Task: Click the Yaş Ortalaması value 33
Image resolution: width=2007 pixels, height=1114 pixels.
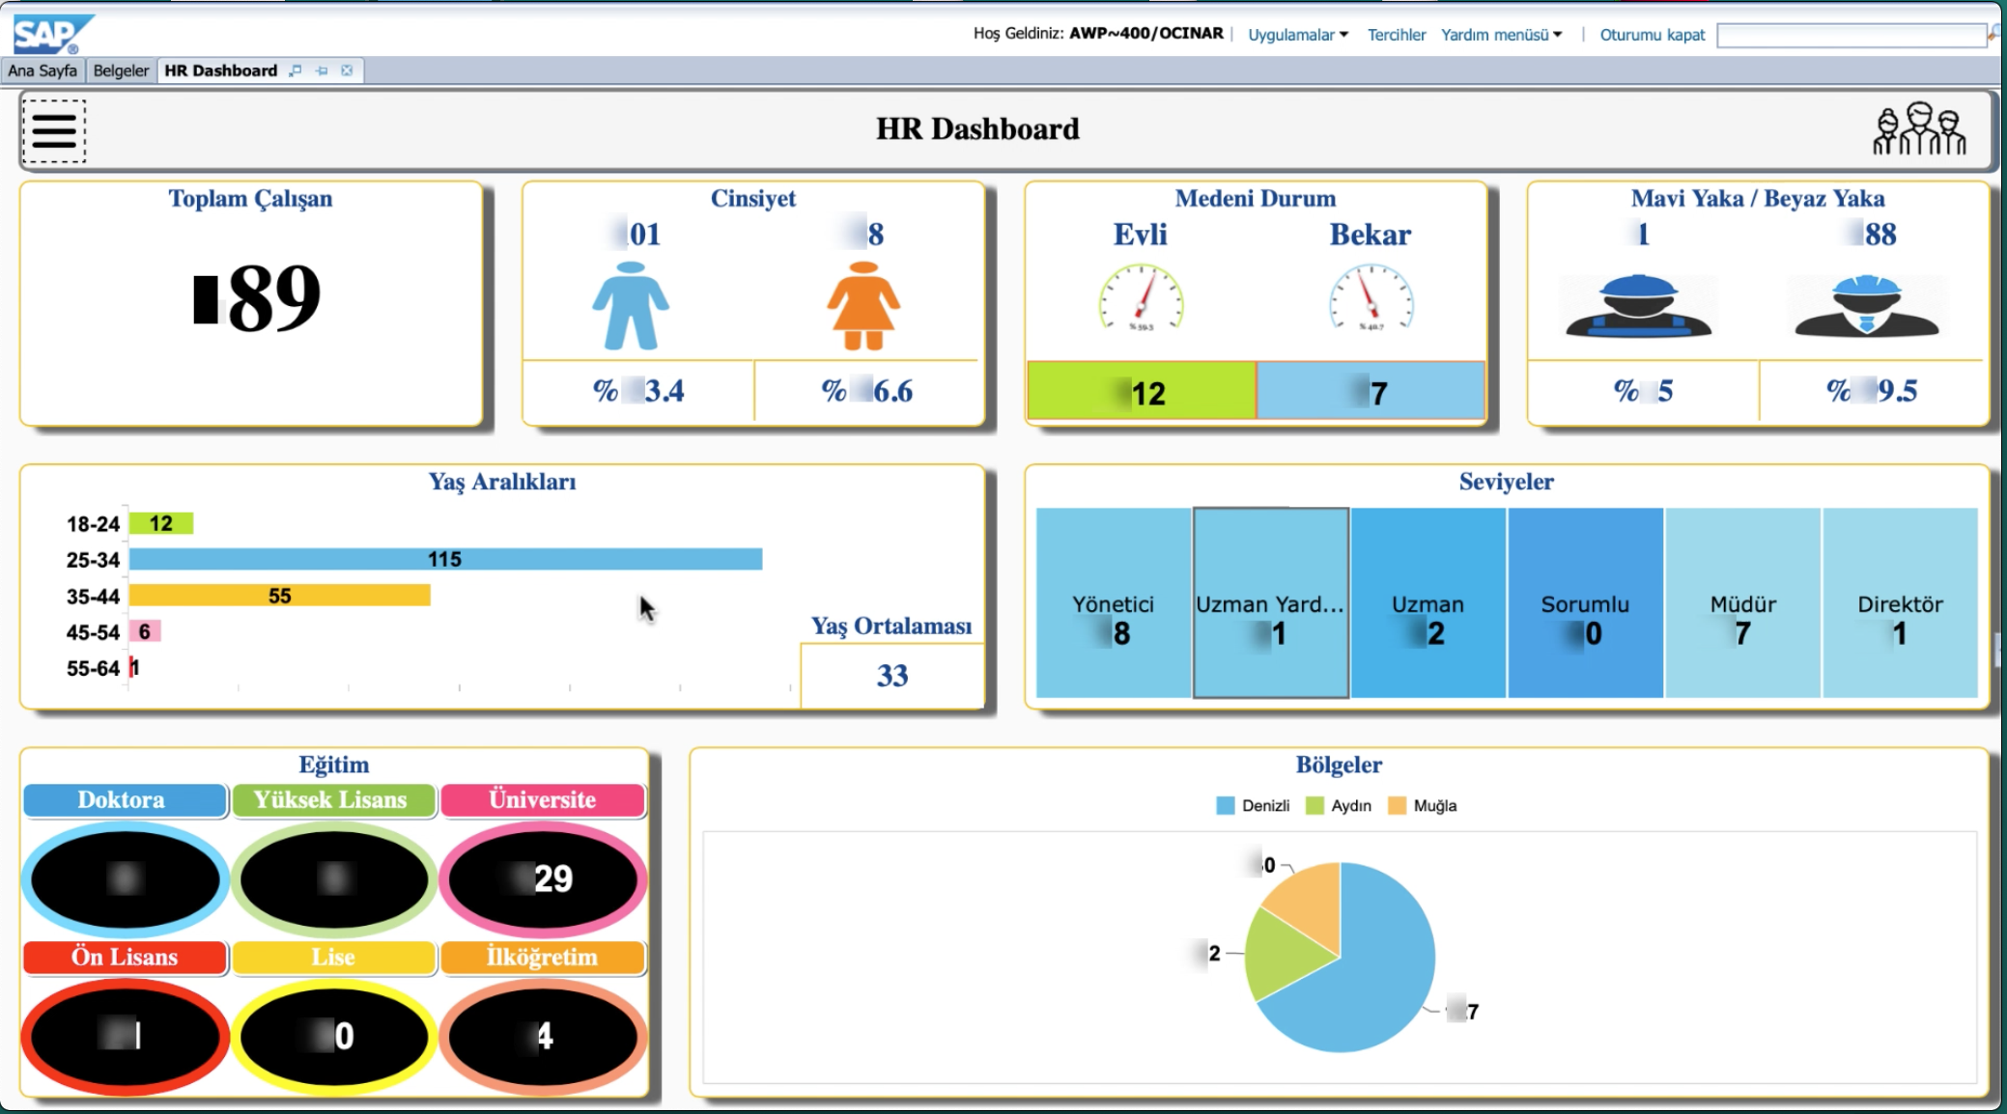Action: pos(892,676)
